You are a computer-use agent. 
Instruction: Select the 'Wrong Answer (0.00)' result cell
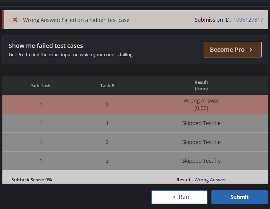pyautogui.click(x=201, y=104)
